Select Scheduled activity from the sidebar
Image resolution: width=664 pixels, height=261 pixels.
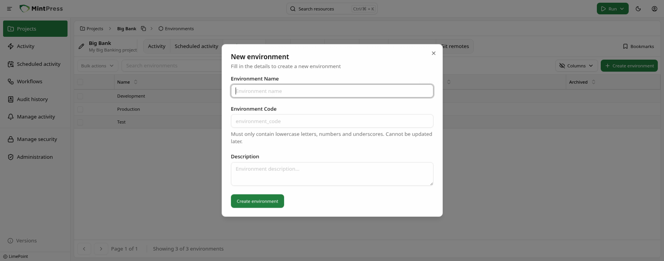pyautogui.click(x=38, y=64)
